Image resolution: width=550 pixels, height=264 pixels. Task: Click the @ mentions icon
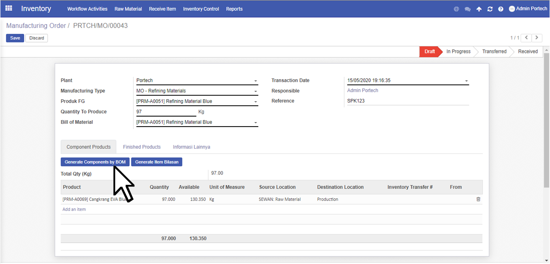[x=456, y=9]
